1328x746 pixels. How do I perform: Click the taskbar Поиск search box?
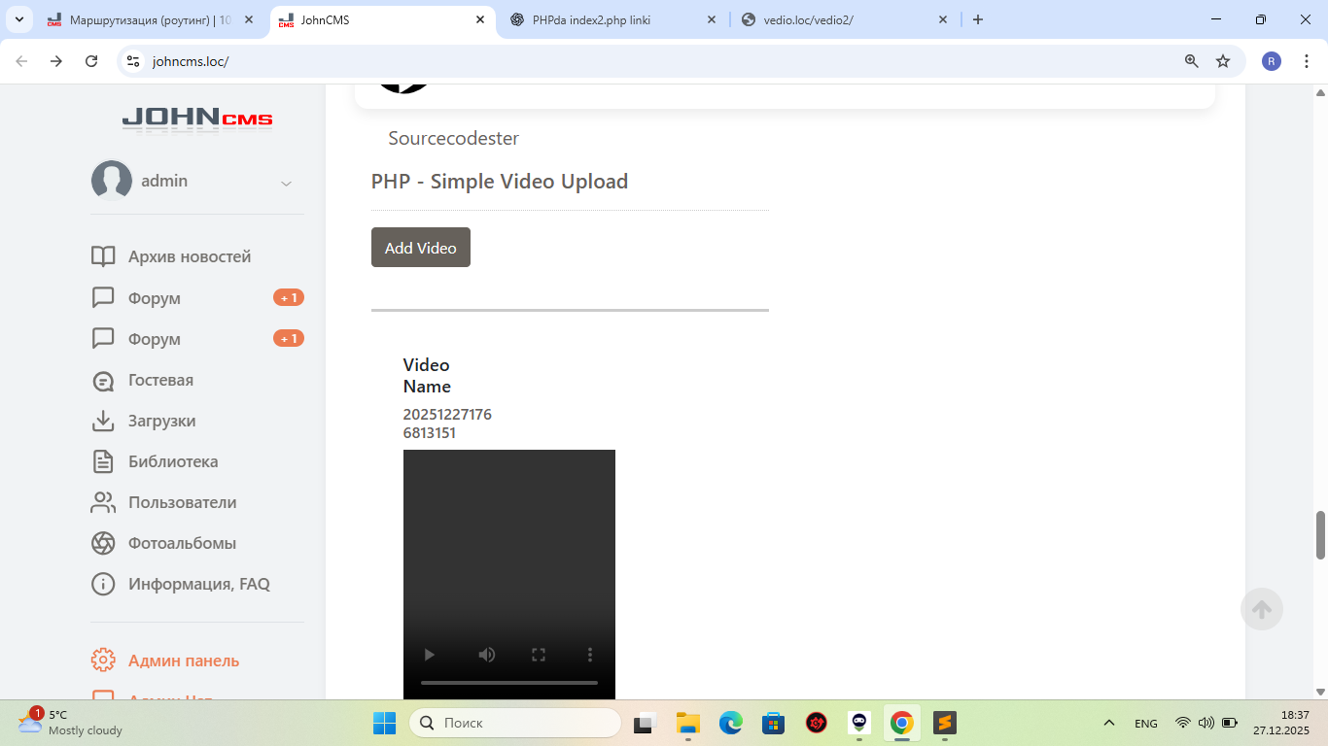[515, 723]
